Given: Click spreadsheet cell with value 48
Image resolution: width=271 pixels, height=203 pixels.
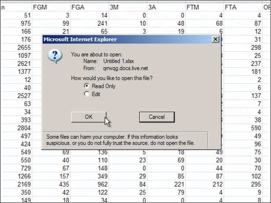Looking at the screenshot, I should point(166,23).
